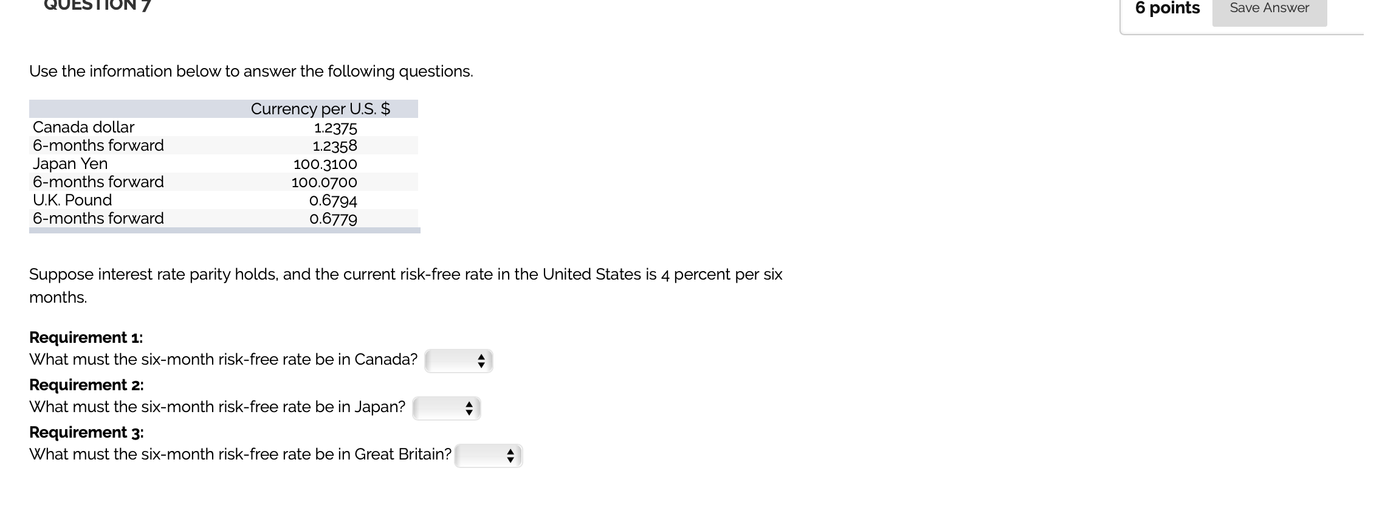Click the Requirement 2 label
Viewport: 1382px width, 513px height.
pos(86,385)
